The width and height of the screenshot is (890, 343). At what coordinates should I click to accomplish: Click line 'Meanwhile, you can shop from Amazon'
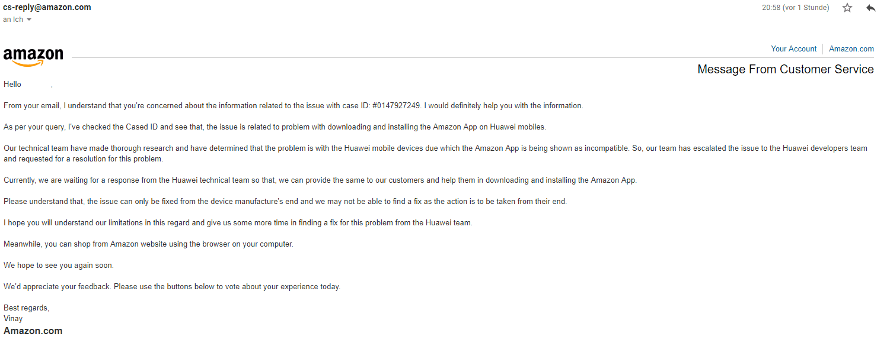click(x=148, y=244)
